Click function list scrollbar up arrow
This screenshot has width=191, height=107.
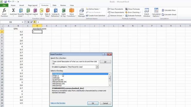click(x=110, y=74)
